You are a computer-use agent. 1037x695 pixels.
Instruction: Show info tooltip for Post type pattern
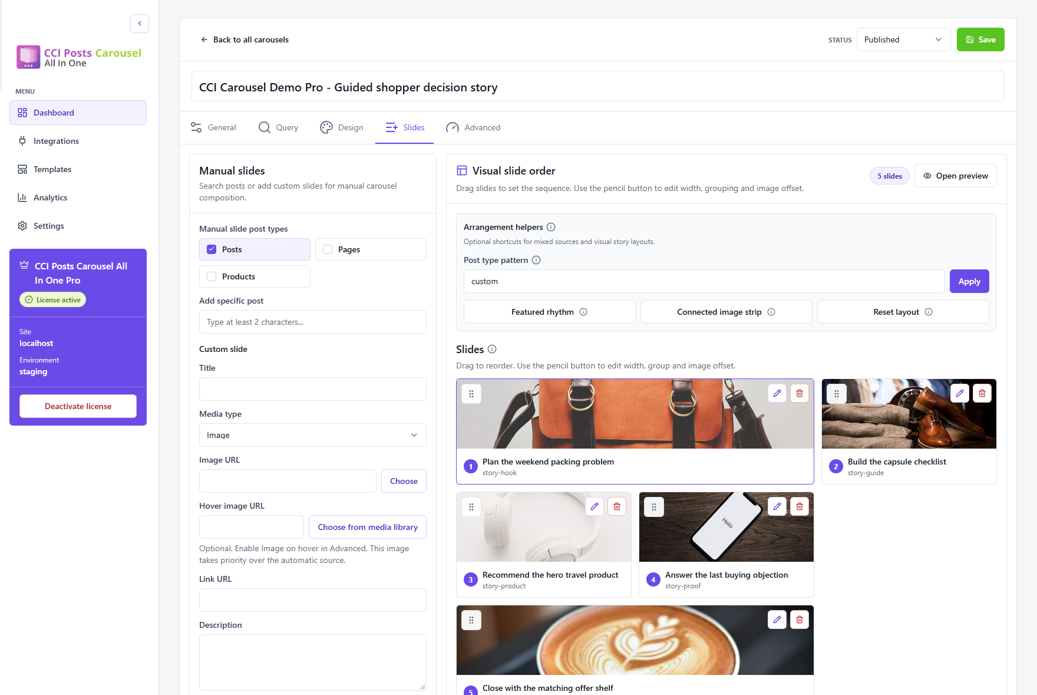(536, 260)
